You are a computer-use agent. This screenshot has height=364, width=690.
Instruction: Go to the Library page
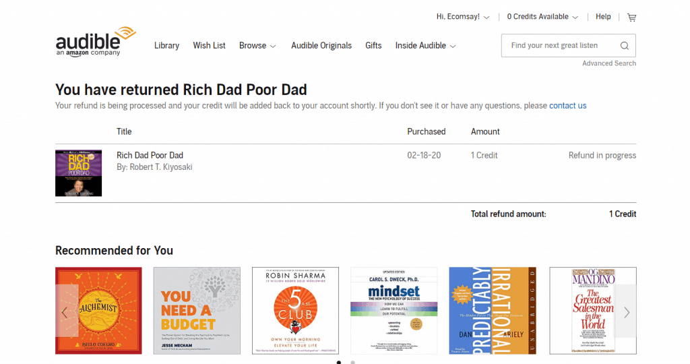(x=167, y=46)
